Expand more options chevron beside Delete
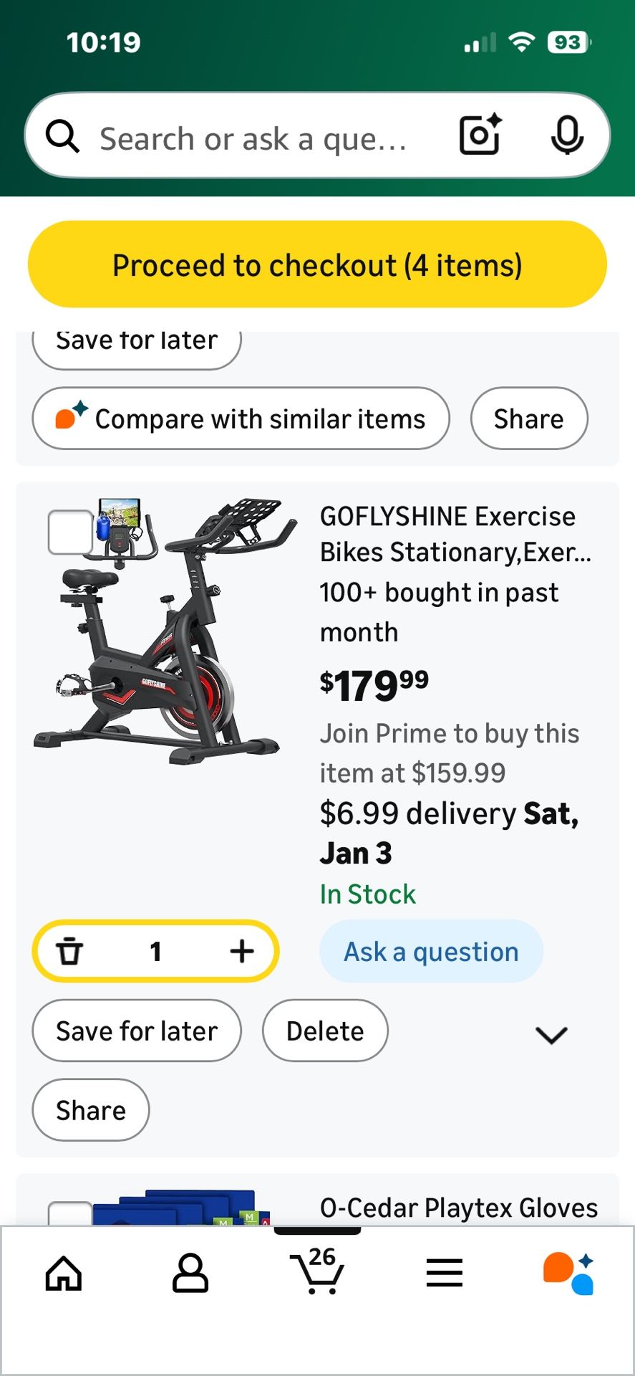Screen dimensions: 635x1376 (551, 1034)
